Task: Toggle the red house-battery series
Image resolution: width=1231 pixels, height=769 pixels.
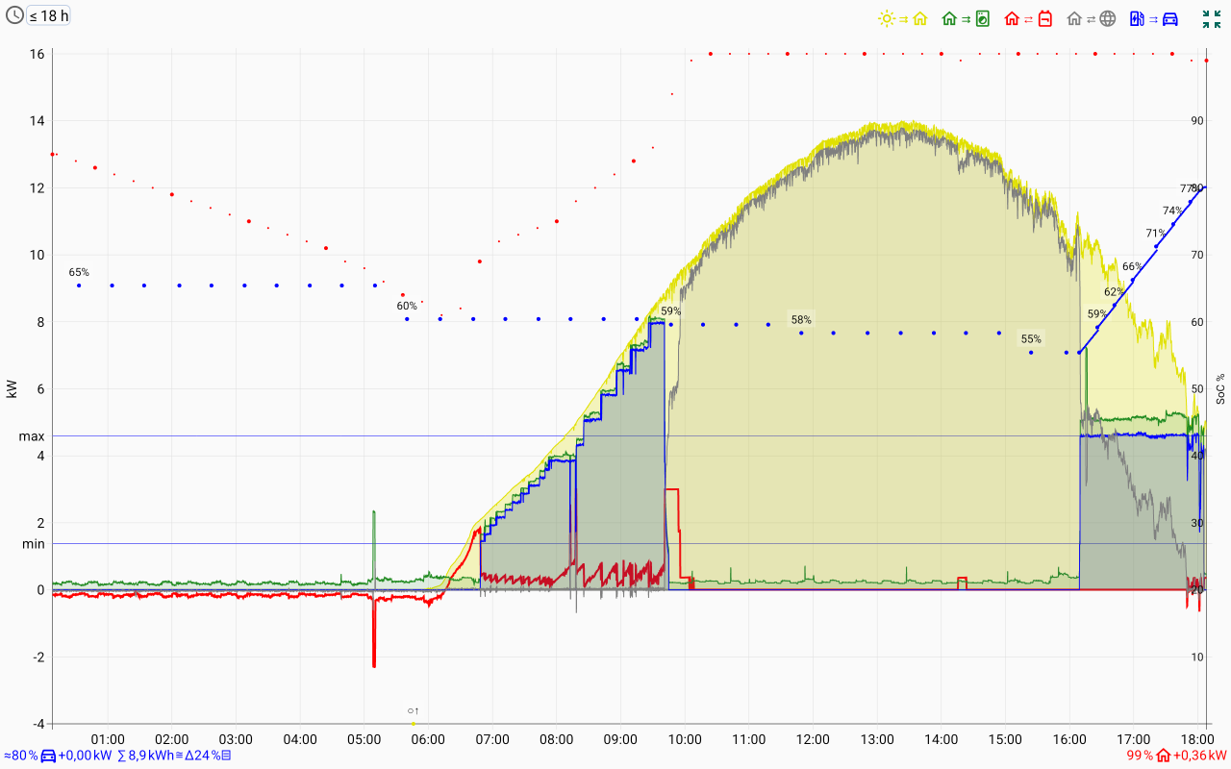Action: point(1029,18)
